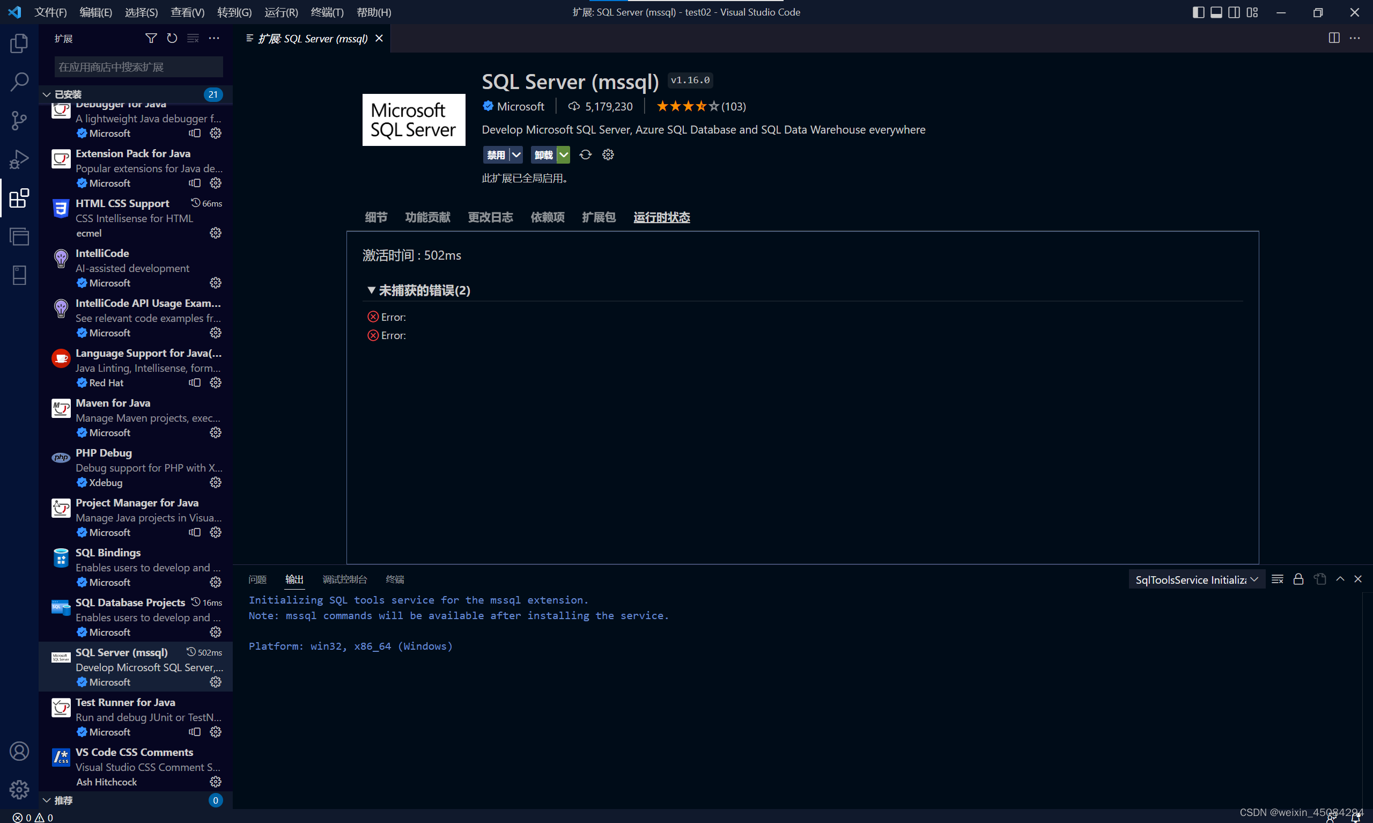
Task: Open the gear icon for Maven for Java
Action: 215,432
